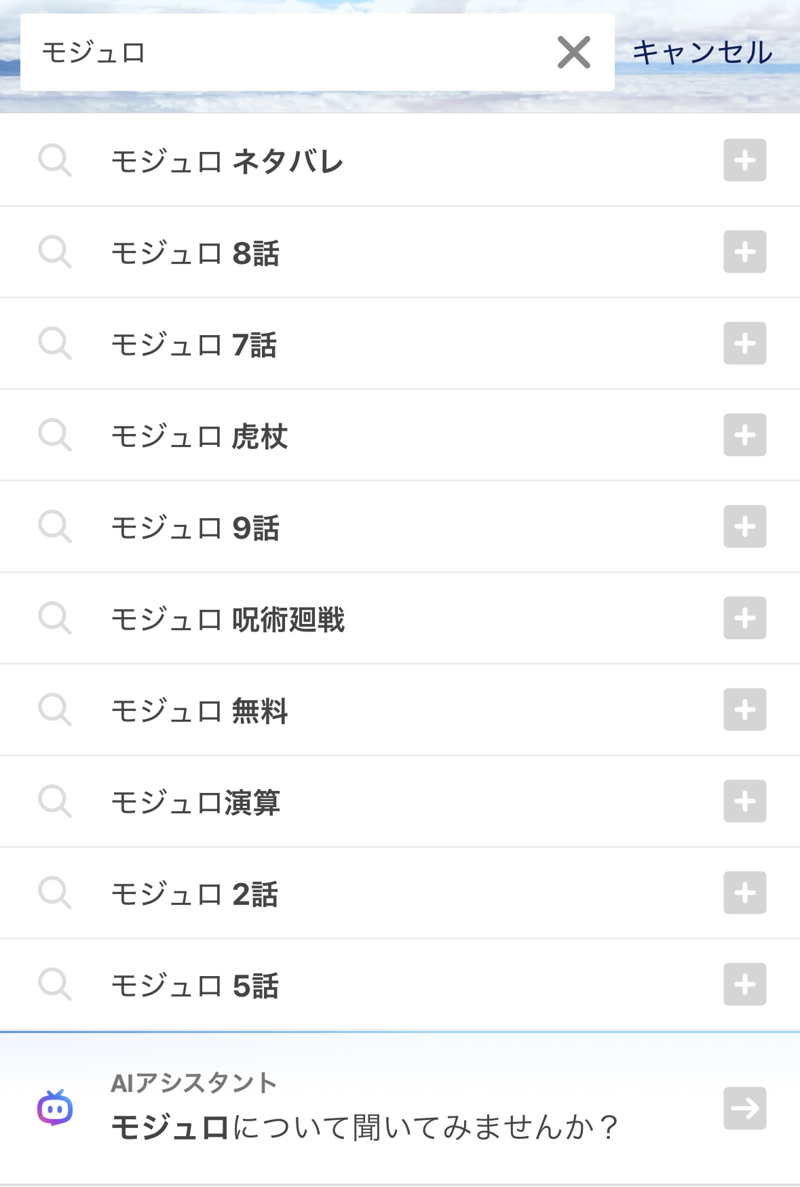The width and height of the screenshot is (800, 1187).
Task: Fill in 'モジュロ演算' with its plus icon
Action: (744, 802)
